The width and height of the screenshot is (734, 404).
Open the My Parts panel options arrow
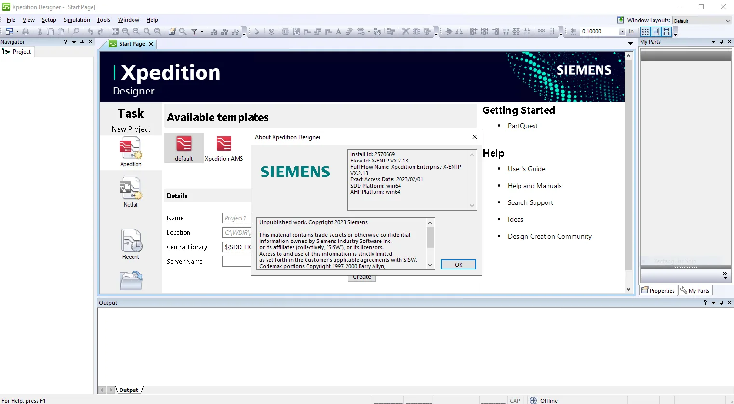pos(714,42)
